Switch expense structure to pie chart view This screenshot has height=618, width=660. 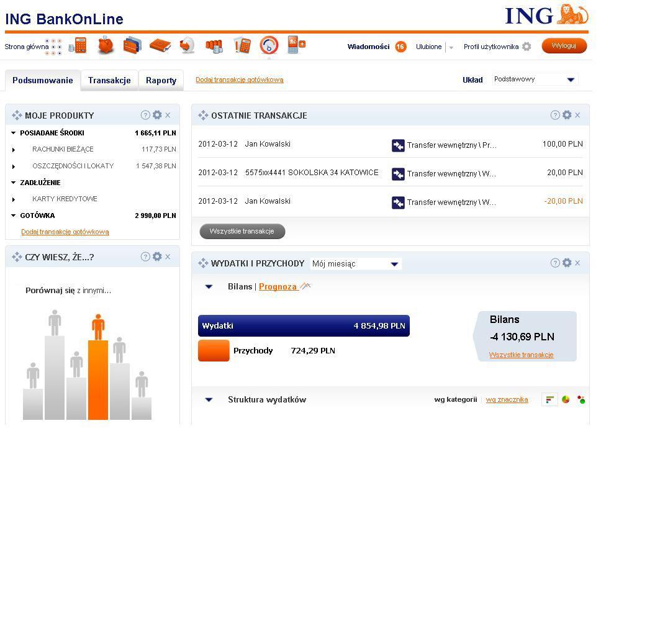click(566, 399)
